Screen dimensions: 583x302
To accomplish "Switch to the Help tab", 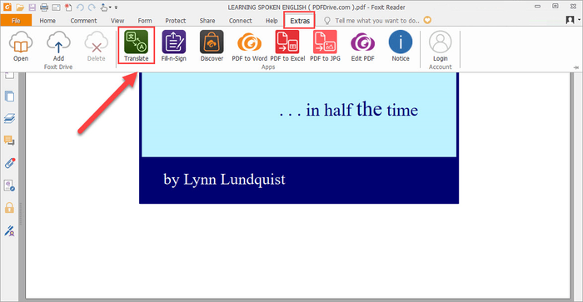I will click(272, 21).
